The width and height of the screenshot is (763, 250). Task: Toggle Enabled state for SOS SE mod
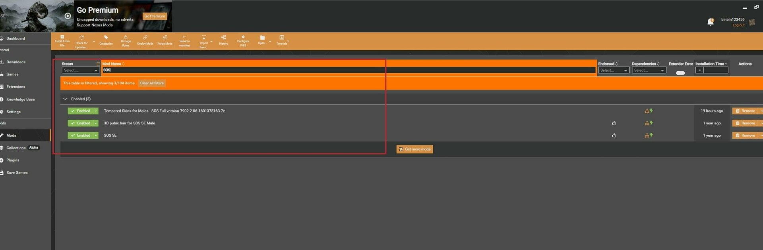80,135
